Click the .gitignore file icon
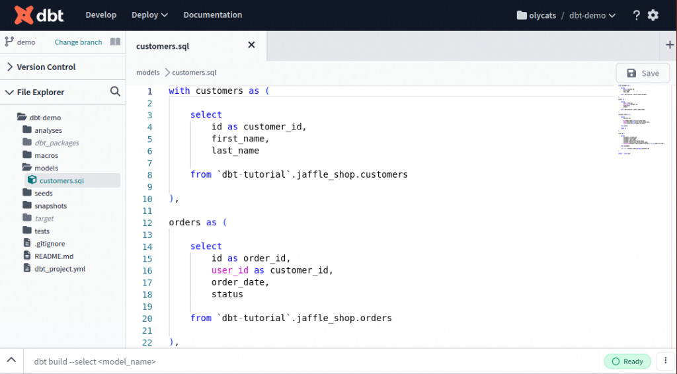The width and height of the screenshot is (677, 374). coord(27,243)
